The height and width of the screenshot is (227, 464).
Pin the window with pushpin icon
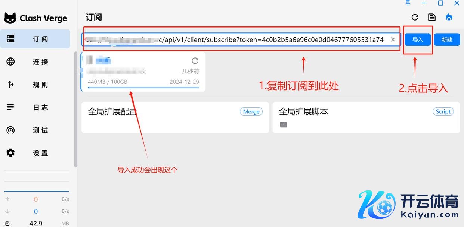pyautogui.click(x=408, y=3)
